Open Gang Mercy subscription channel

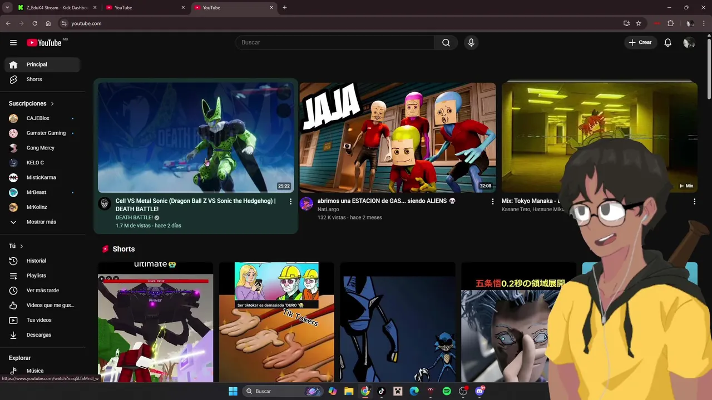(x=42, y=148)
